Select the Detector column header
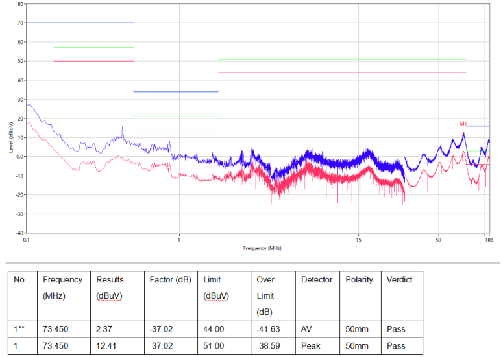This screenshot has width=503, height=357. (x=316, y=280)
